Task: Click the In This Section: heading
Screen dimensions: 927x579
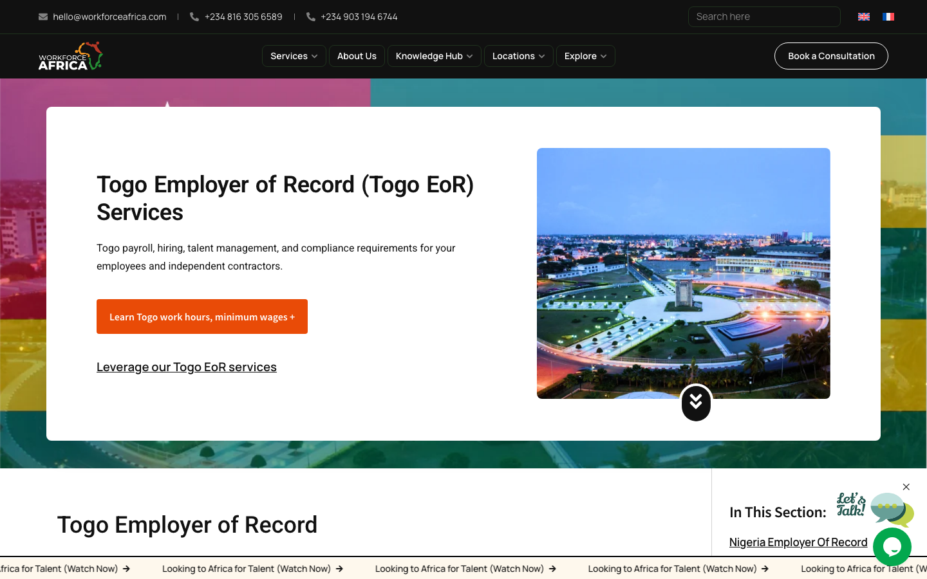Action: 778,512
